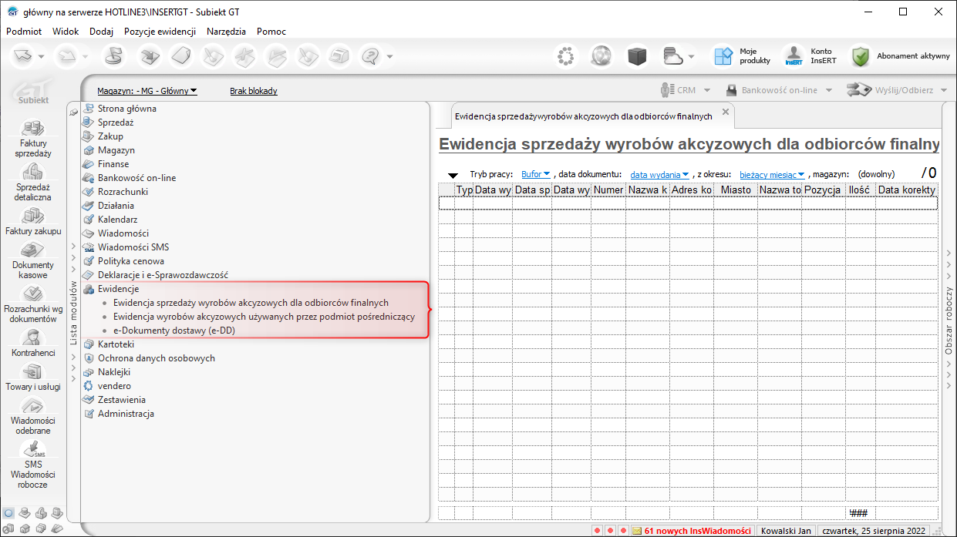Select Magazyn module in list
Screen dimensions: 957x537
point(116,150)
